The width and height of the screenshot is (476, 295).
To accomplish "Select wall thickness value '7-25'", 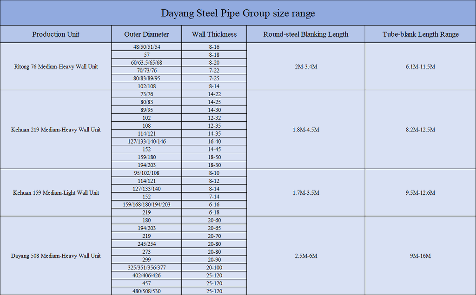I will [214, 79].
